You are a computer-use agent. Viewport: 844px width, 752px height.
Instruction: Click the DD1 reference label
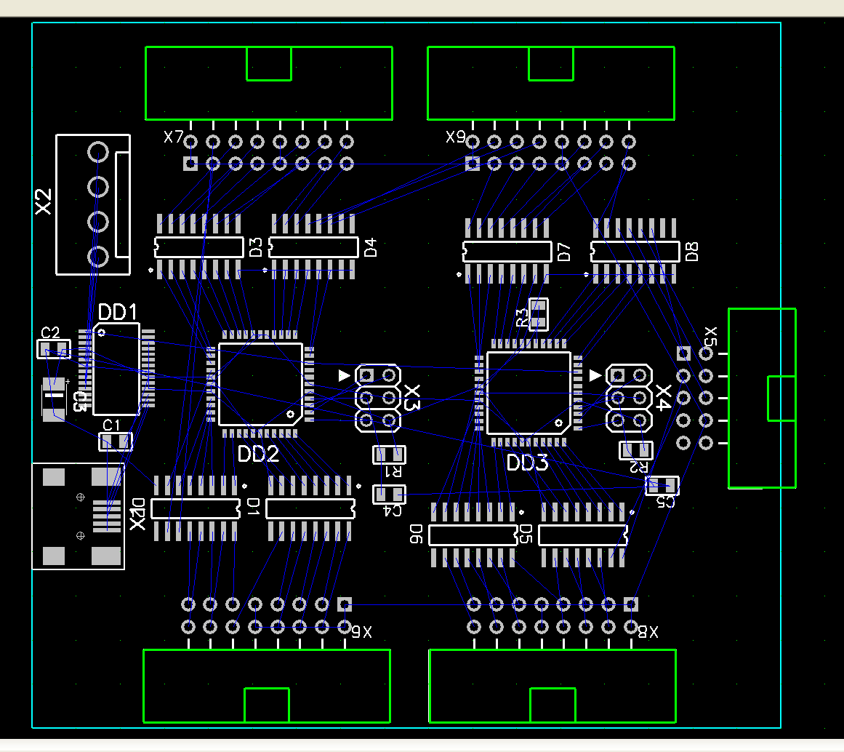point(117,312)
